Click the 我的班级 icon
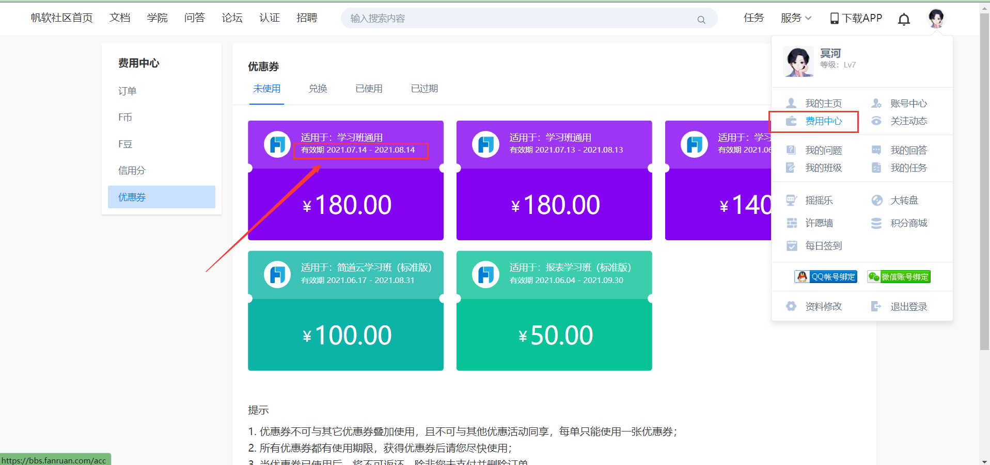Screen dimensions: 990x465 pyautogui.click(x=791, y=168)
